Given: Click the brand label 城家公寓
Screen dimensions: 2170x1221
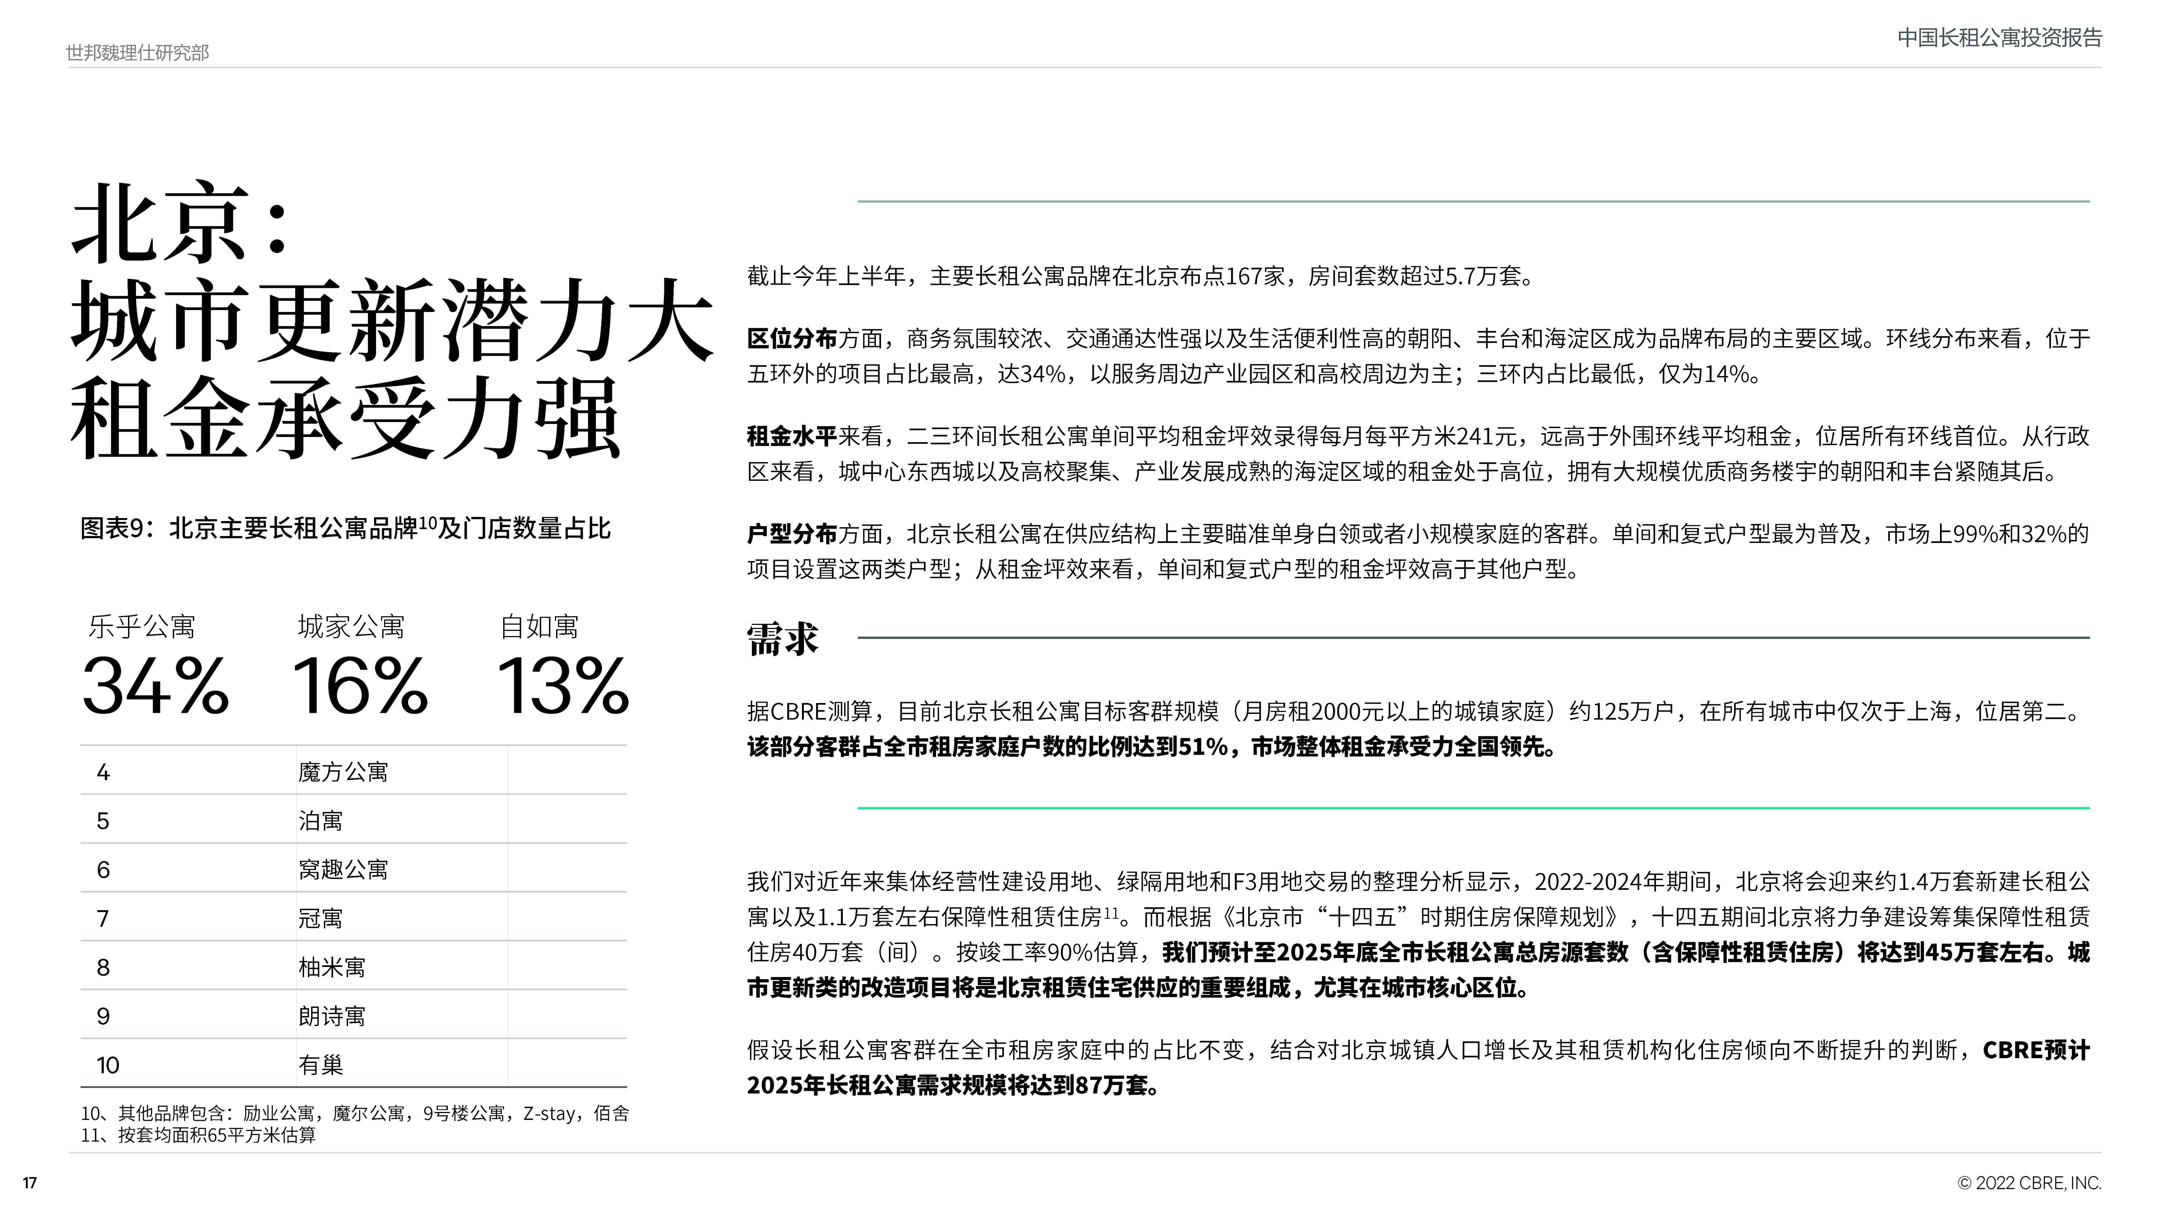Looking at the screenshot, I should 351,627.
